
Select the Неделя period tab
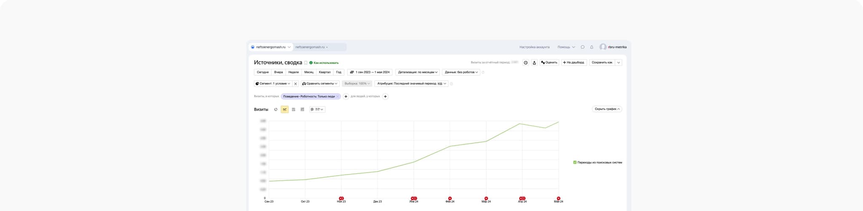click(x=293, y=72)
